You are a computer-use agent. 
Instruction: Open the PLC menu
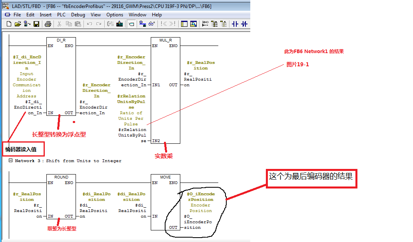coord(62,15)
